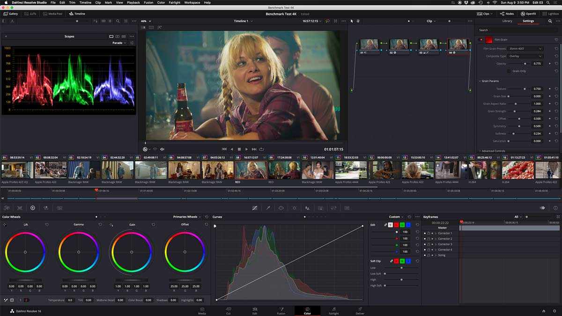Open the Media Pool button
This screenshot has height=316, width=562.
[52, 14]
